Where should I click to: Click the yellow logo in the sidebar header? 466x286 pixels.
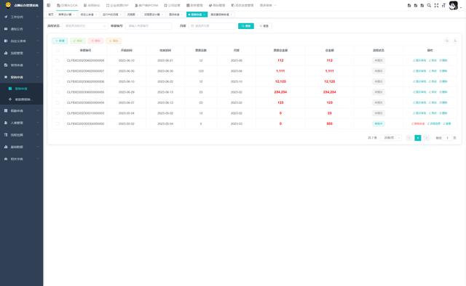pyautogui.click(x=8, y=5)
